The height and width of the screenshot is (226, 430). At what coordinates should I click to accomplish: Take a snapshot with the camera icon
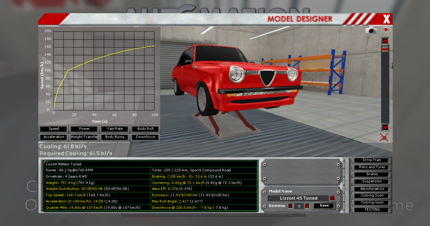[371, 30]
